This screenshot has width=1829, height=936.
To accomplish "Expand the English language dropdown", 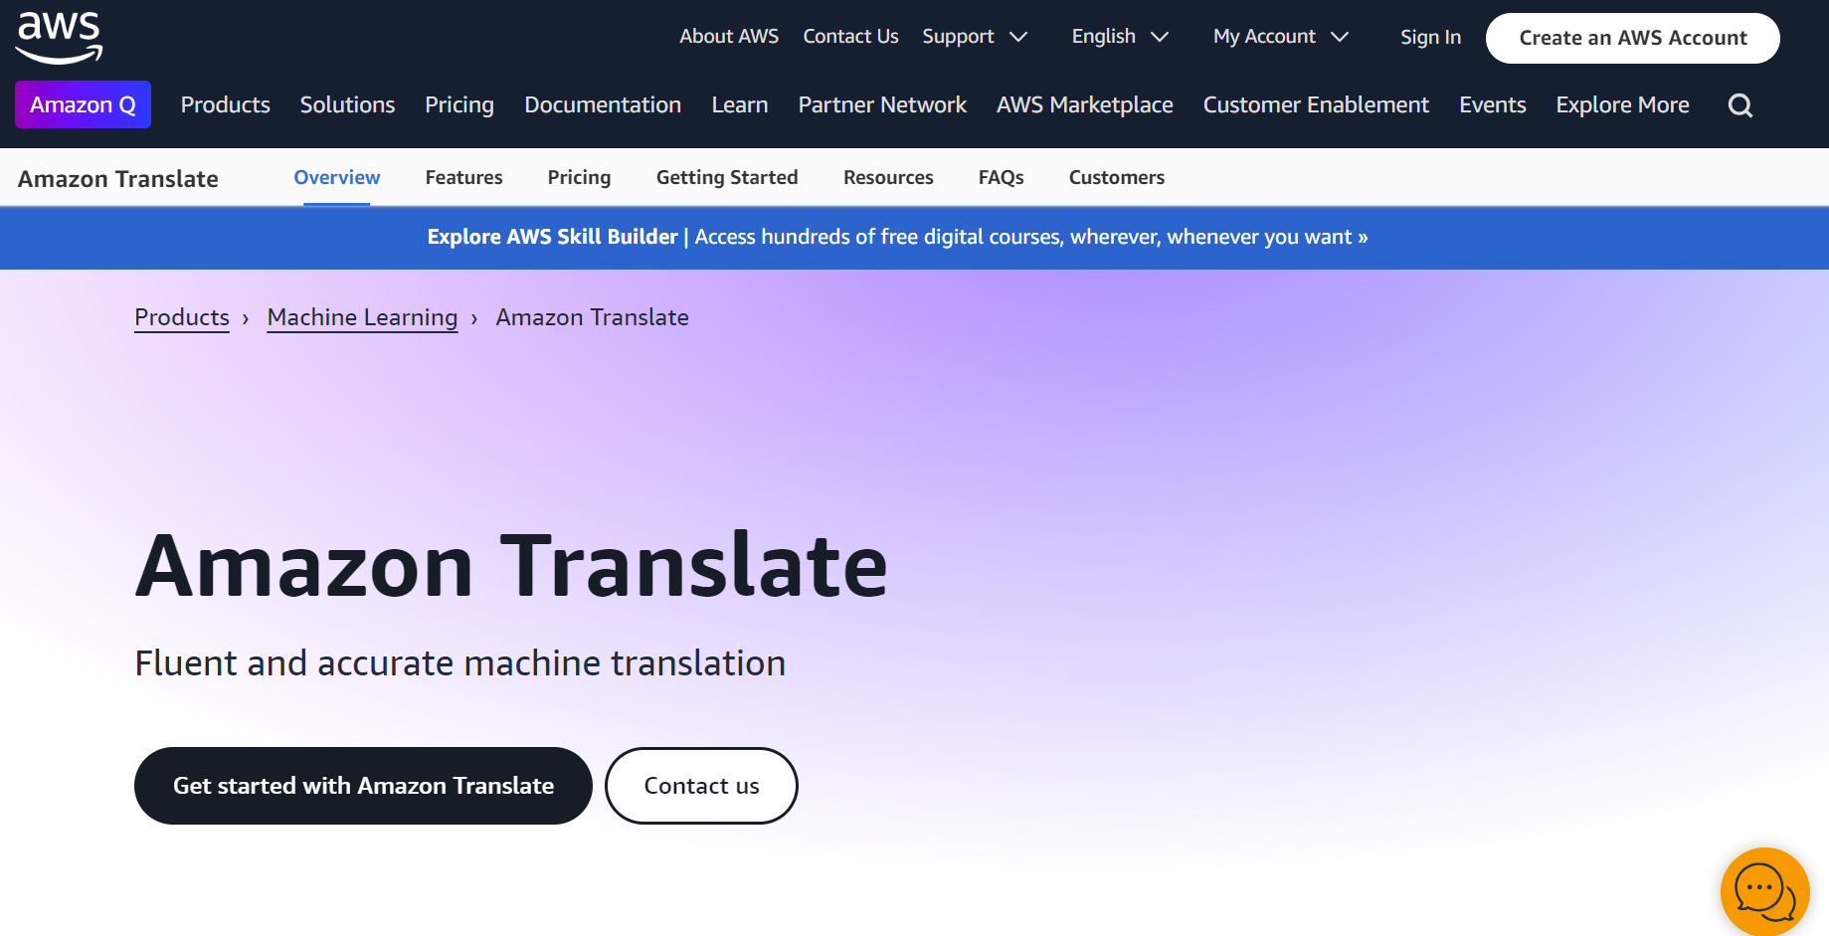I will click(1119, 37).
